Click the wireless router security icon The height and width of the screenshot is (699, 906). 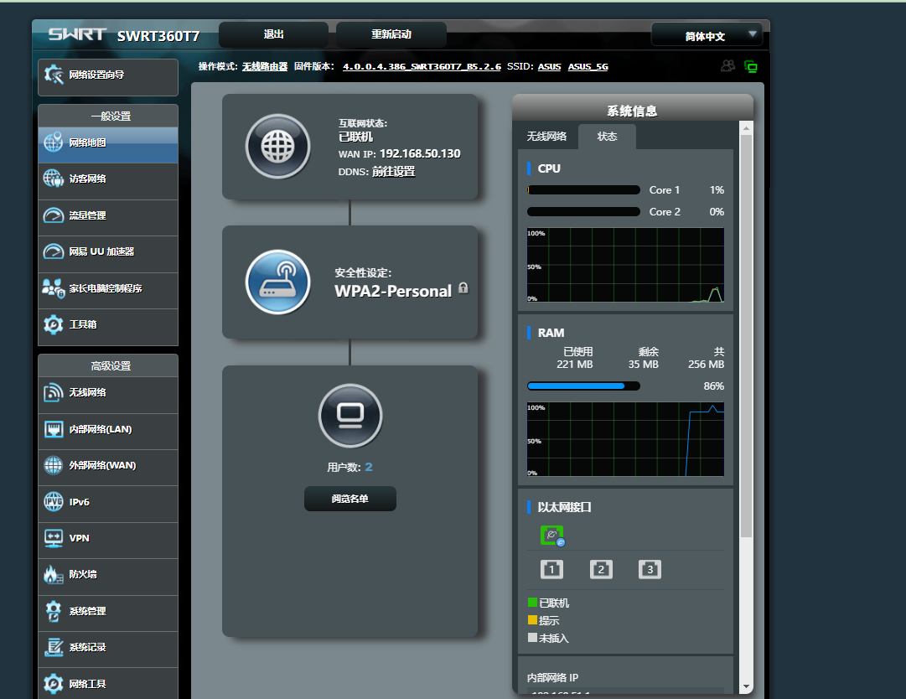click(x=277, y=282)
